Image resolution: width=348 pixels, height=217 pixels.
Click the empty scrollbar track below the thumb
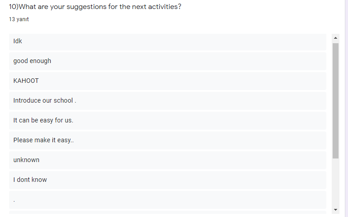pyautogui.click(x=335, y=182)
